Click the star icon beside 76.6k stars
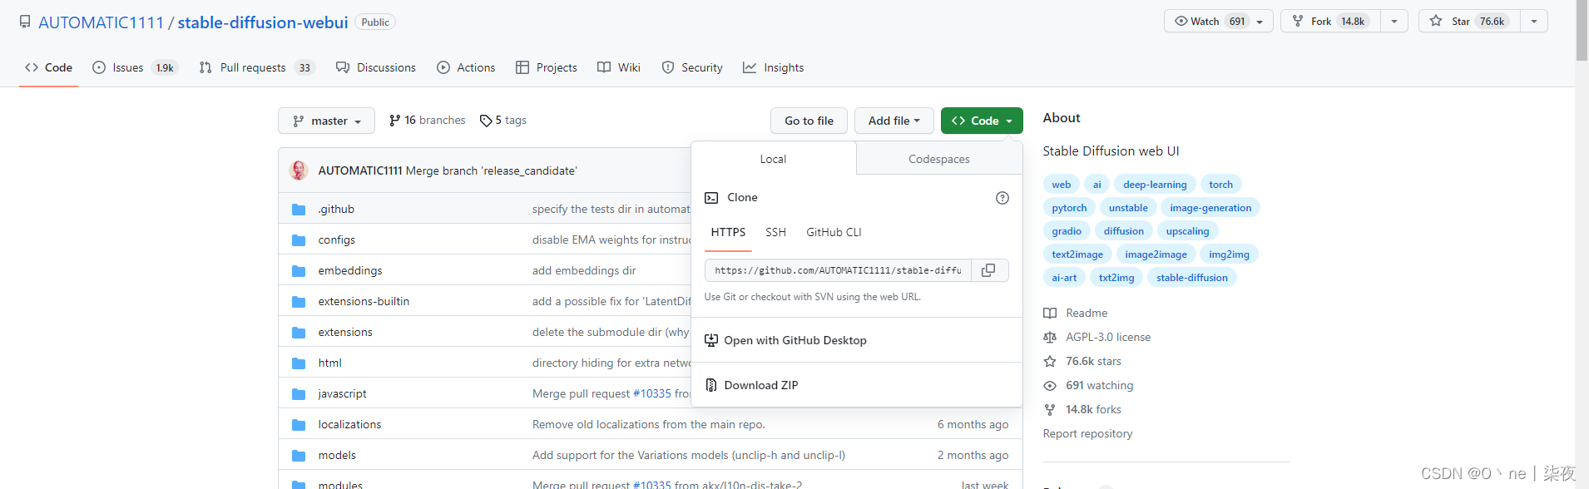 1050,362
